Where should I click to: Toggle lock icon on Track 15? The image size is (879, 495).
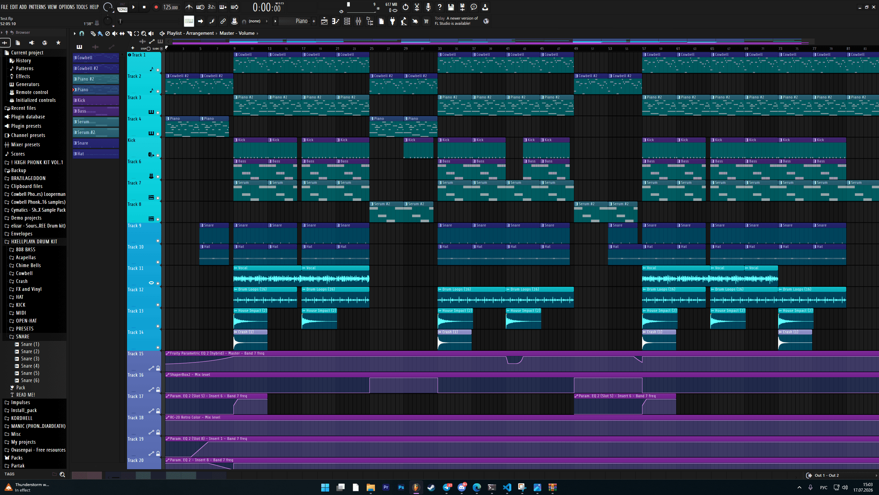[x=158, y=368]
